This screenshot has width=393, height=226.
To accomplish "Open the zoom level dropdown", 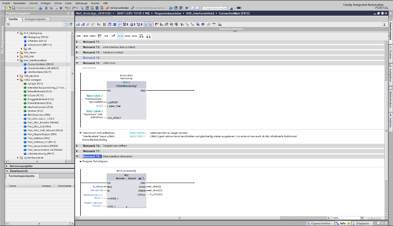I will pos(362,218).
